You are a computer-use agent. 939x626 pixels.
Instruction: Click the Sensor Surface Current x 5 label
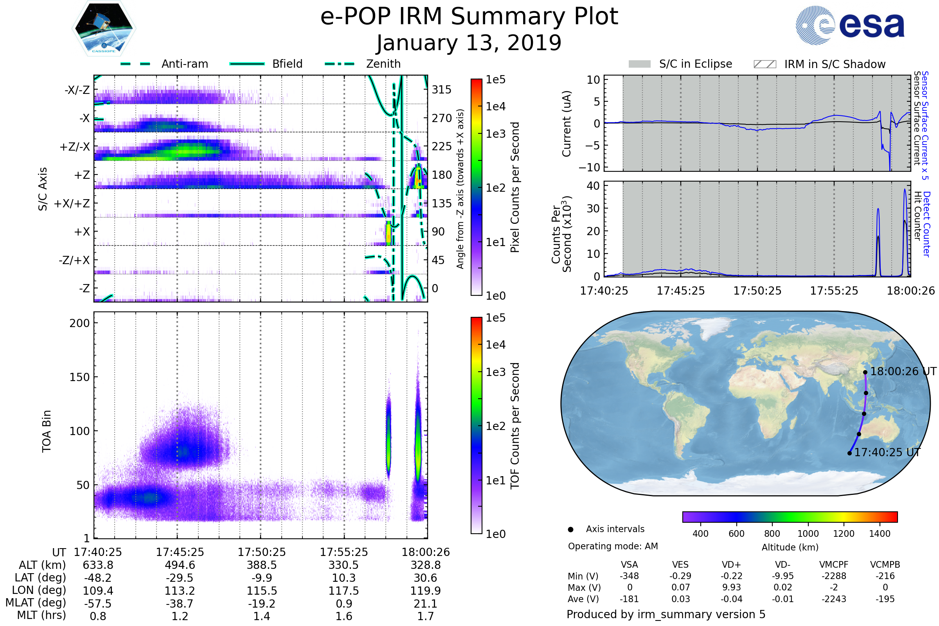[x=925, y=125]
